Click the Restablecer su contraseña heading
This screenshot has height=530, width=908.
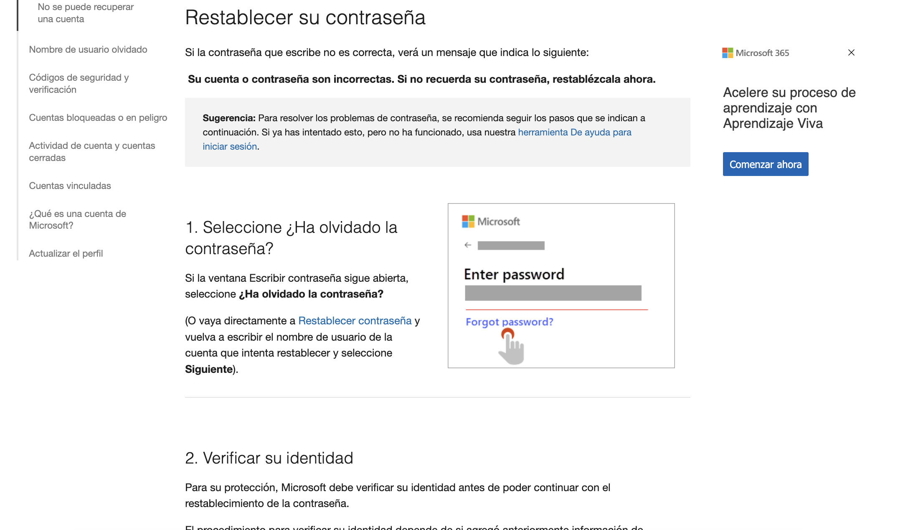(305, 18)
